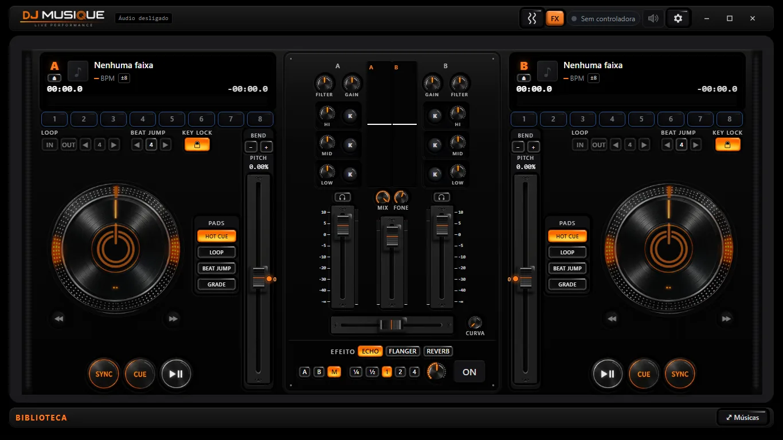This screenshot has width=783, height=440.
Task: Increase the loop size on deck B
Action: tap(644, 145)
